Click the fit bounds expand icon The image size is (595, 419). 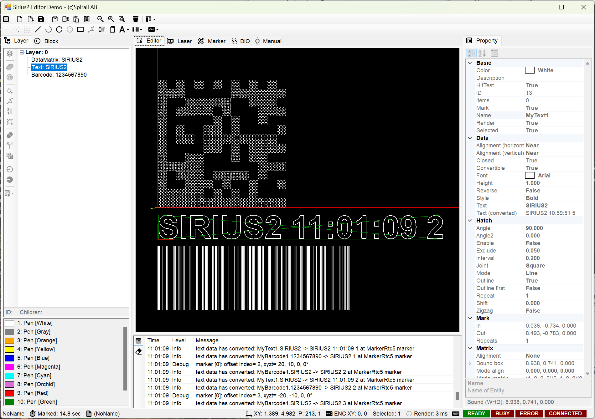point(10,122)
